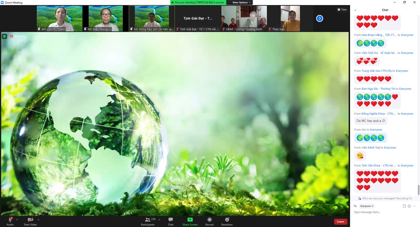Expand video options arrow beside Start Video
The height and width of the screenshot is (227, 420).
[x=38, y=220]
